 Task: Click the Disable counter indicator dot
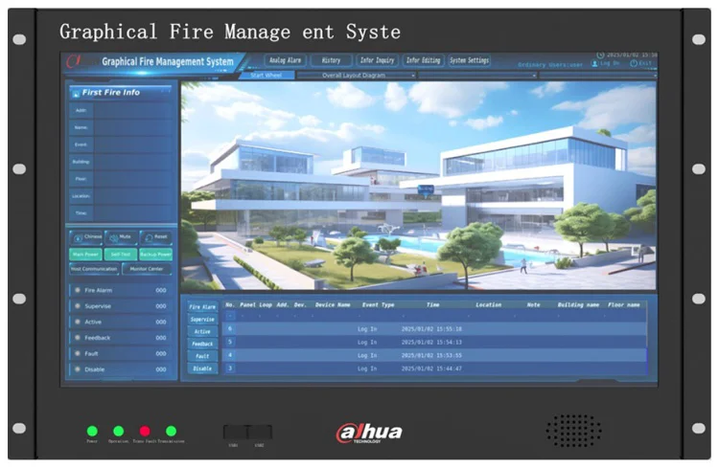tap(78, 369)
